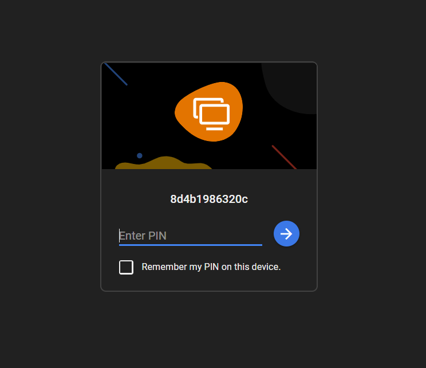The width and height of the screenshot is (426, 368).
Task: Click the blue diagonal line in banner
Action: pos(116,74)
